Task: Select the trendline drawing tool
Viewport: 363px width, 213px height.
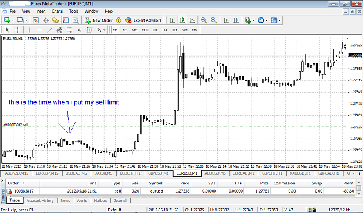Action: 49,30
